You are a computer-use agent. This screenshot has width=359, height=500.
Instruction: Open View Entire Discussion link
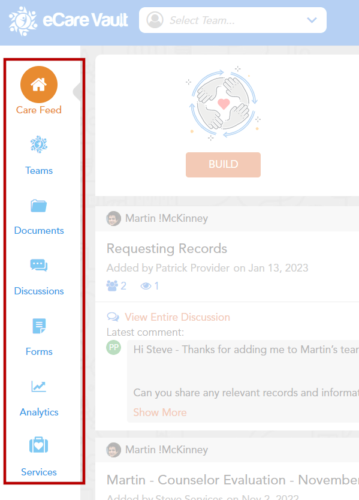[x=177, y=317]
